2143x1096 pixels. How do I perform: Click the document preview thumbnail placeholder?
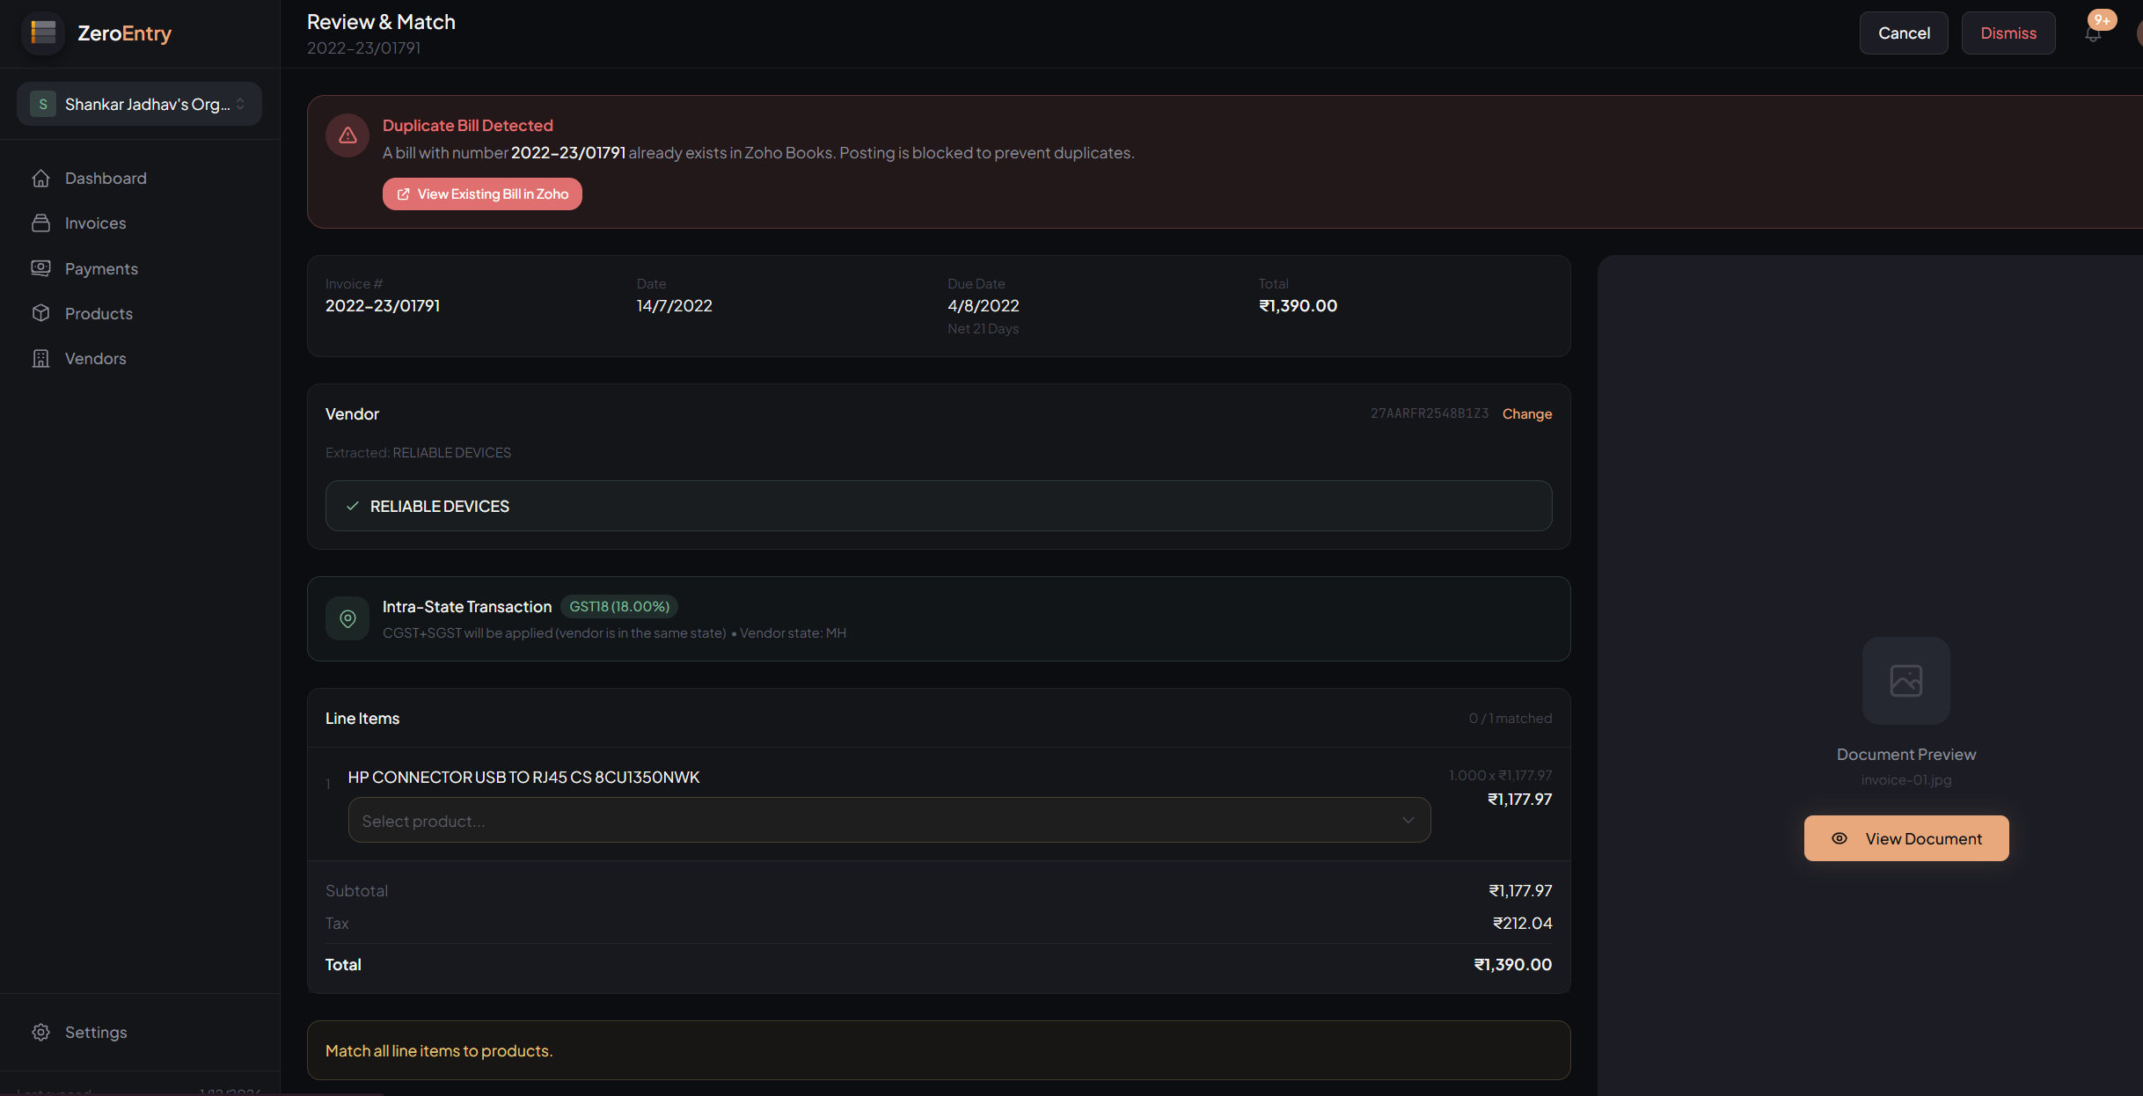(1905, 680)
